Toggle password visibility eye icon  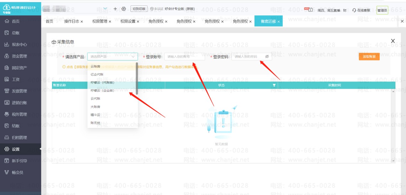tap(267, 57)
